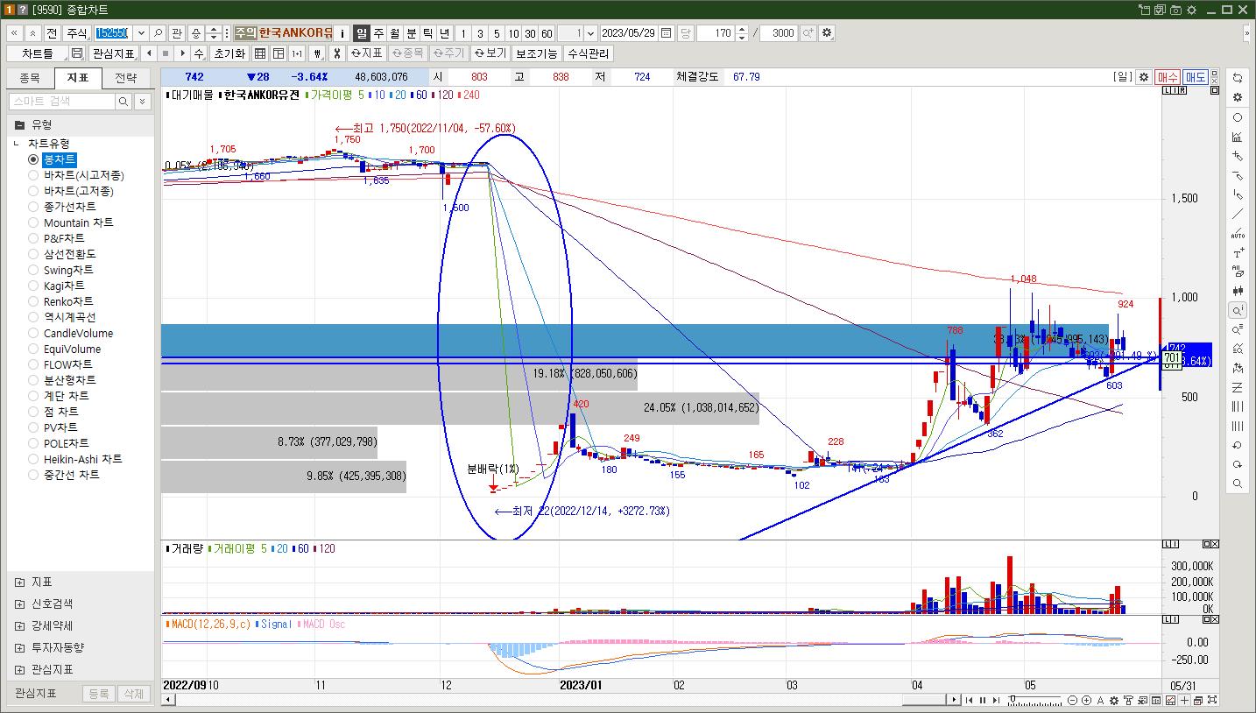The image size is (1256, 713).
Task: Click the split panel layout icon
Action: click(x=279, y=53)
